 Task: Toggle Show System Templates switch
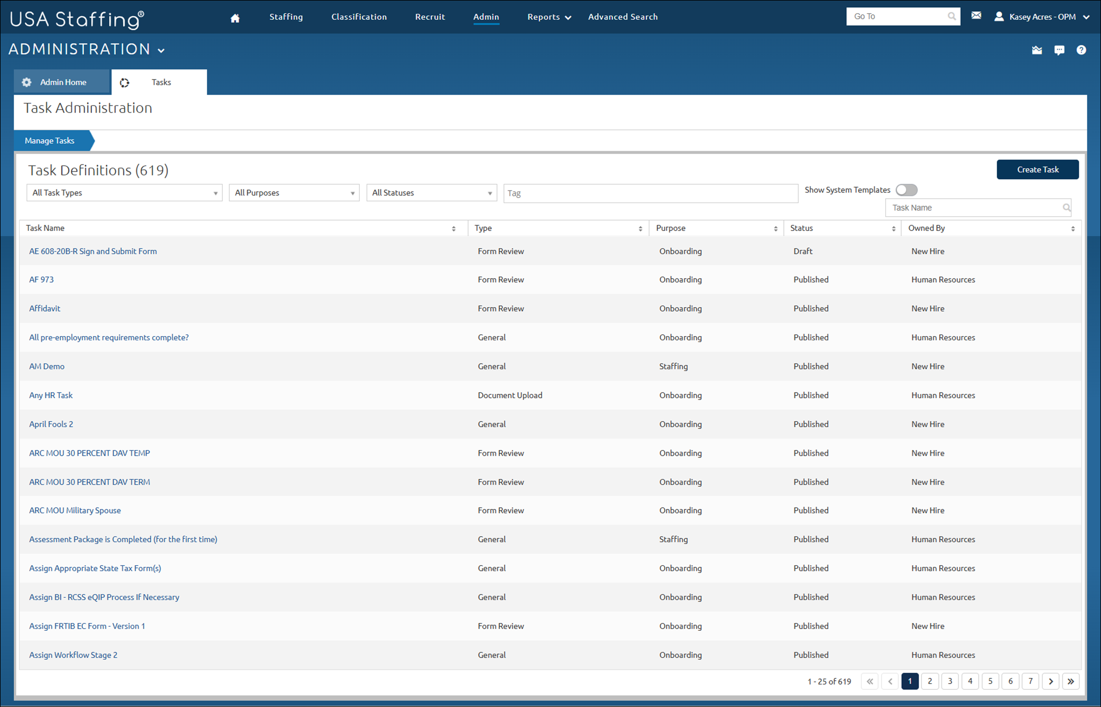click(906, 189)
